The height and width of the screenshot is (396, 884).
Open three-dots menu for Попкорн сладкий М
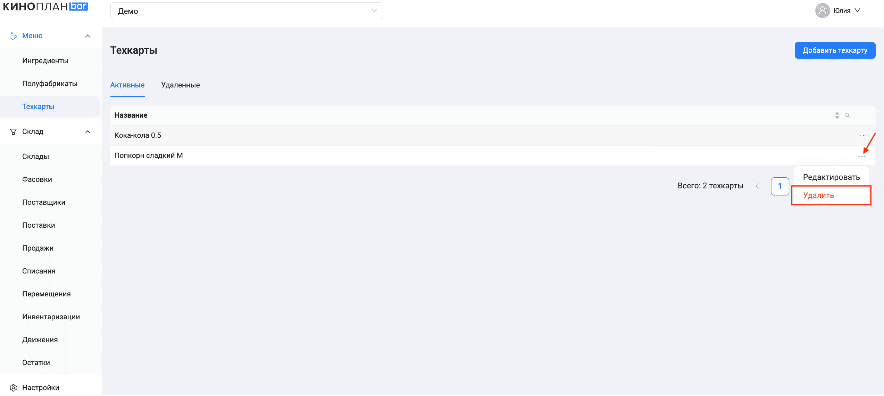pyautogui.click(x=862, y=157)
